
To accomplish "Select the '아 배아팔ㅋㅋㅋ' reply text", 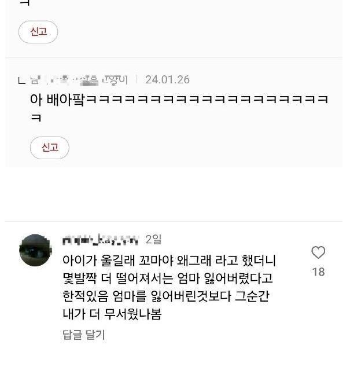I will click(178, 99).
